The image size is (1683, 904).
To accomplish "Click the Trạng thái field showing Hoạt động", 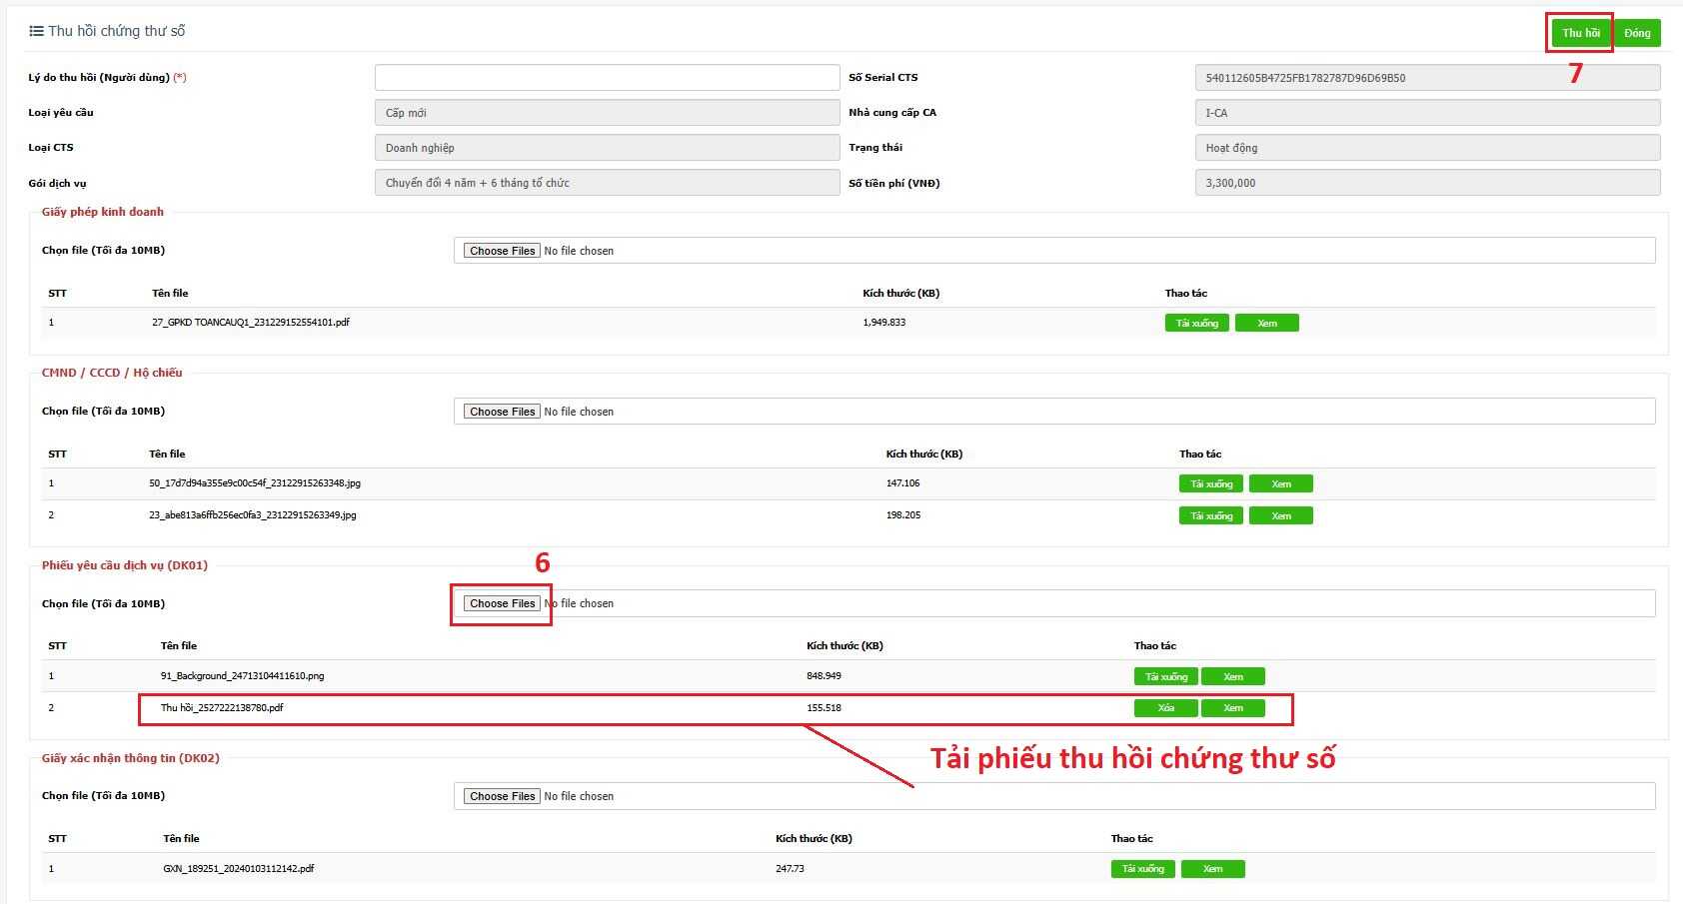I will point(1427,147).
